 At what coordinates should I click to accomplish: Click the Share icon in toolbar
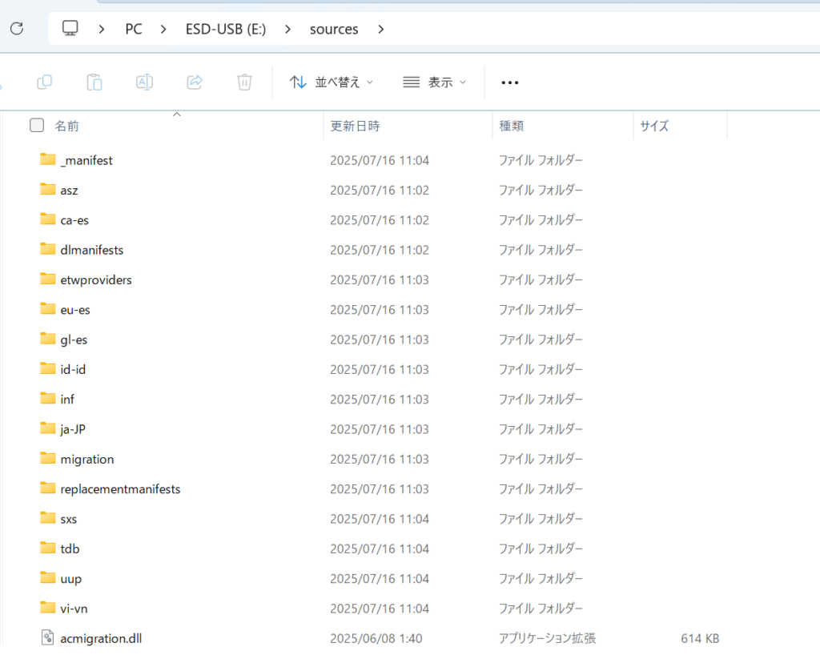coord(195,82)
